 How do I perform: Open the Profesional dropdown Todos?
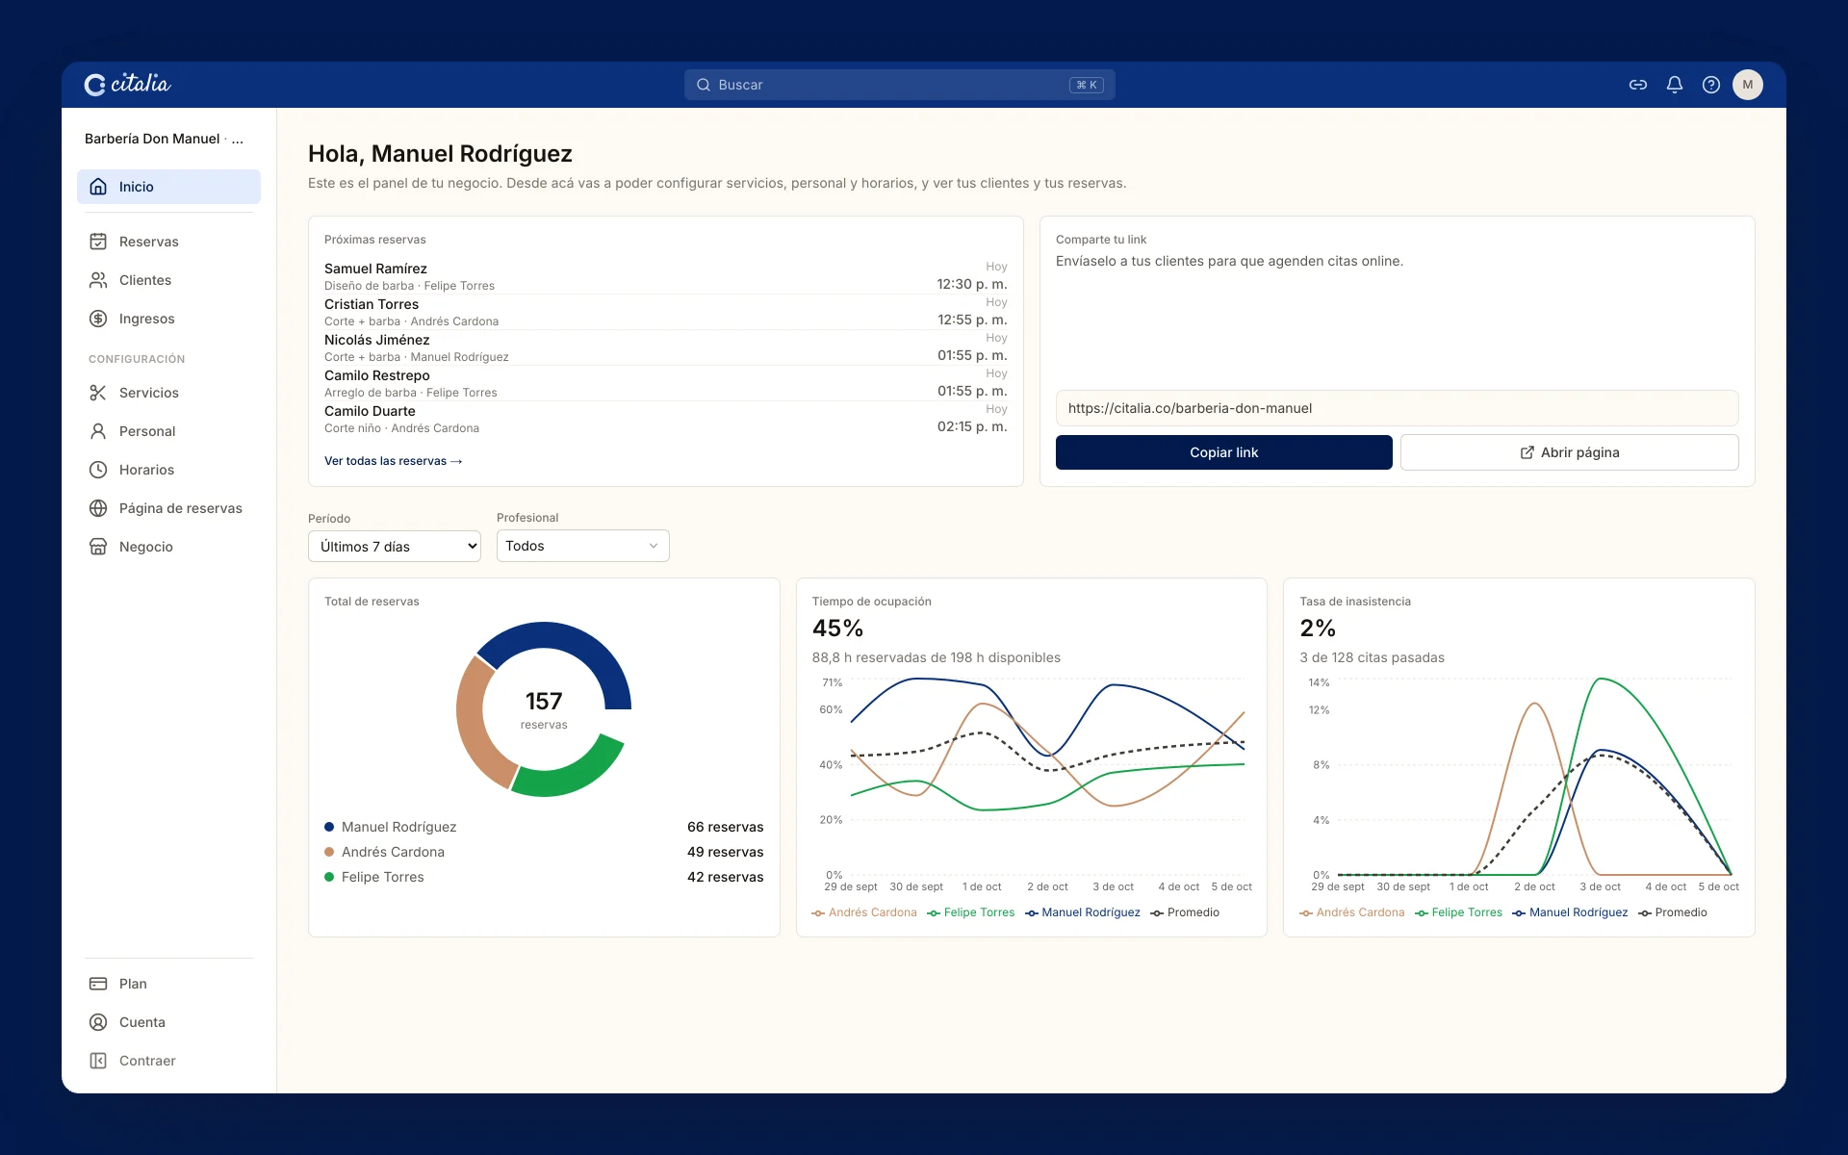[583, 546]
